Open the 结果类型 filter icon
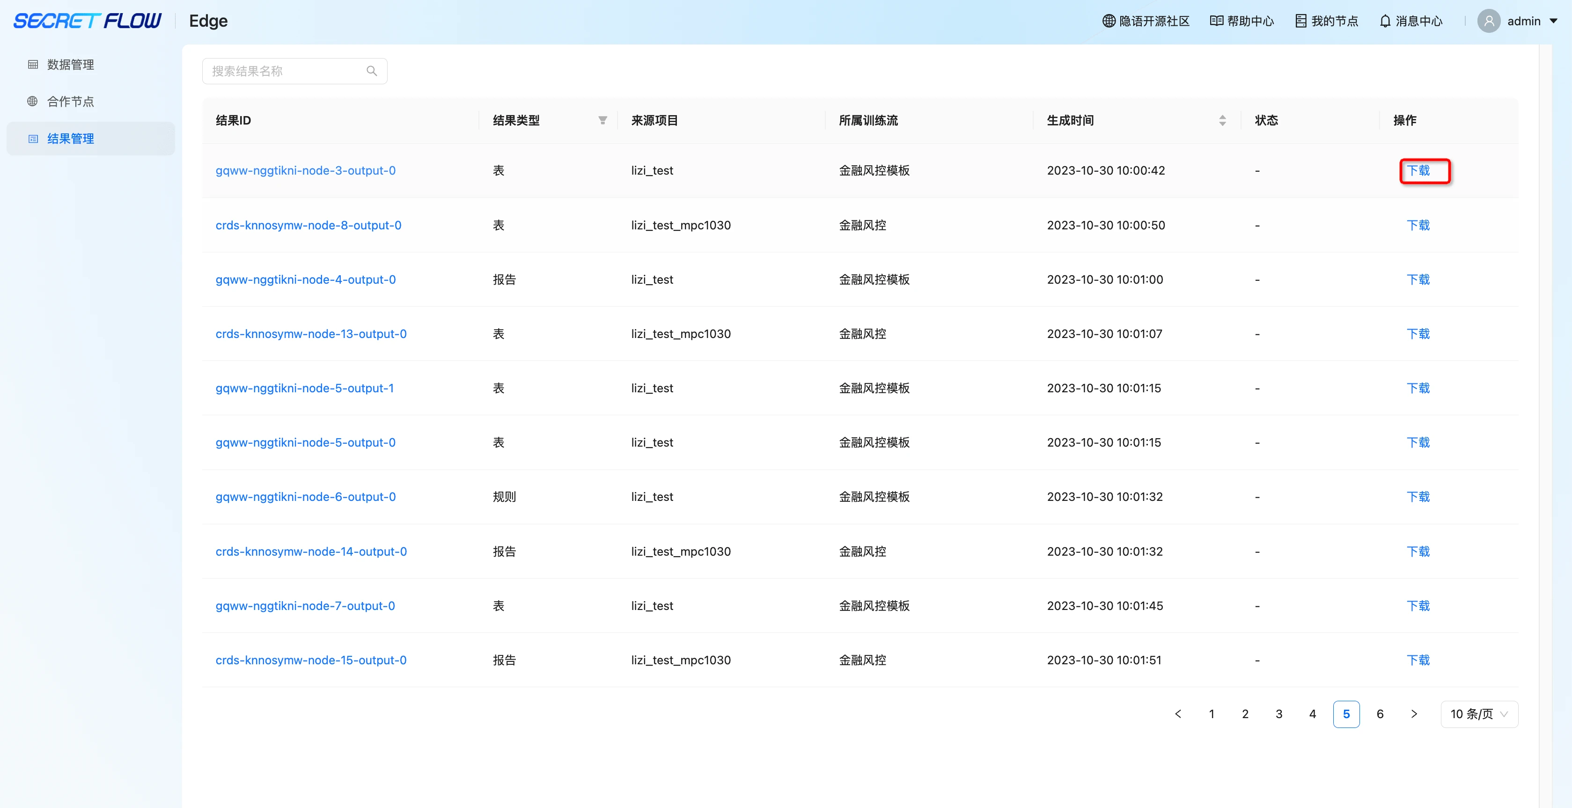 tap(602, 120)
